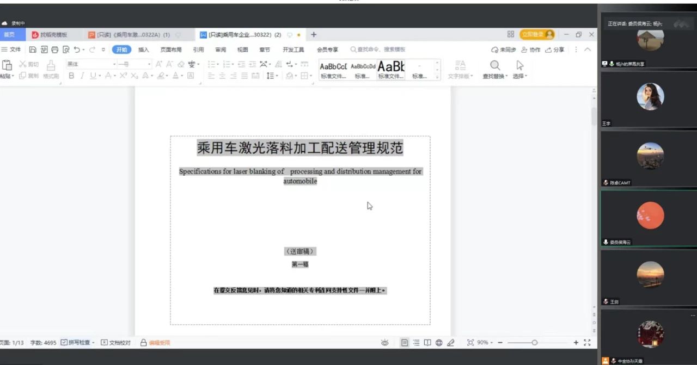Viewport: 697px width, 365px height.
Task: Click the eye-protection mode icon in status bar
Action: point(385,343)
